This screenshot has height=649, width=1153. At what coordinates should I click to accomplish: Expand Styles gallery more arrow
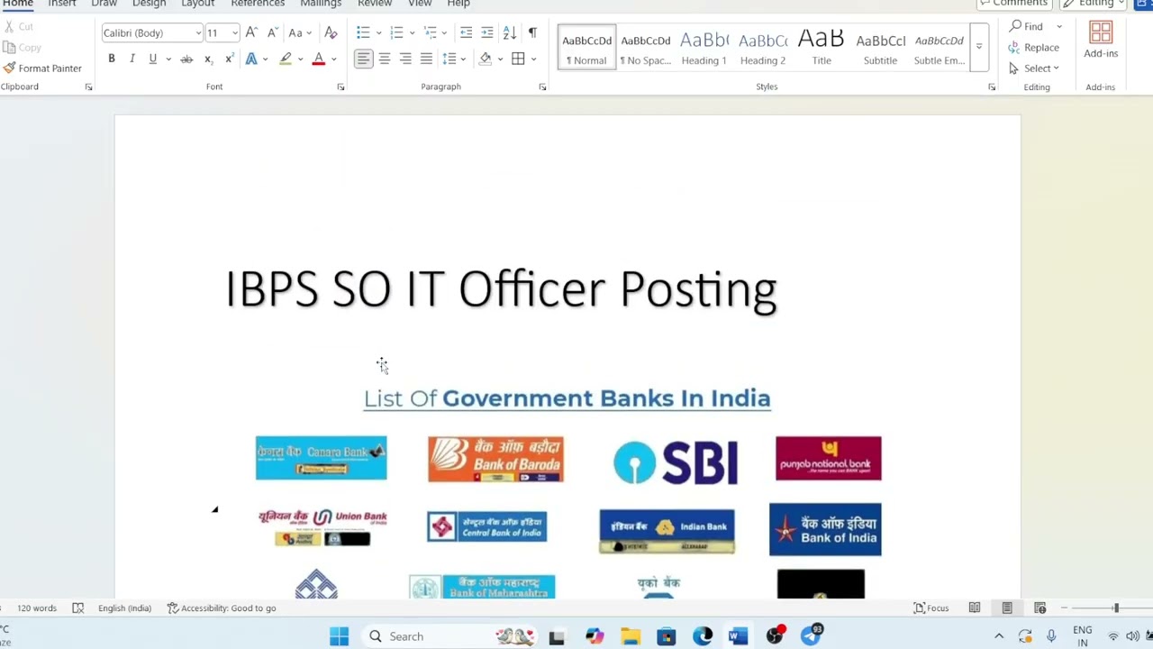tap(979, 47)
